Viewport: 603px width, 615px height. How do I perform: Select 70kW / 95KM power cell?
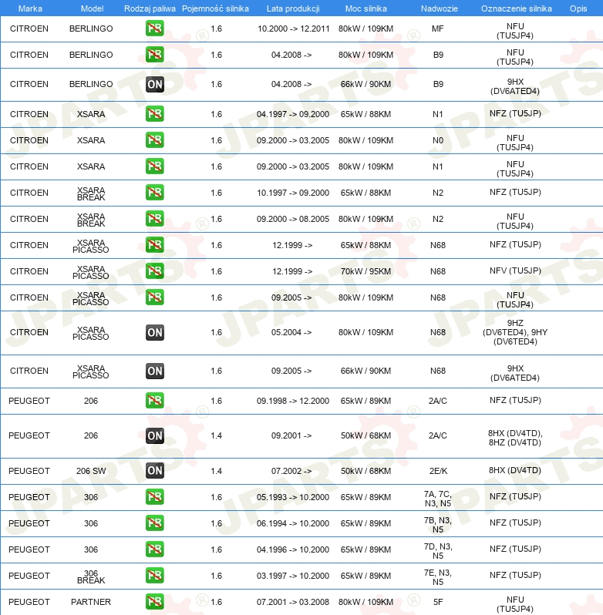pos(366,271)
